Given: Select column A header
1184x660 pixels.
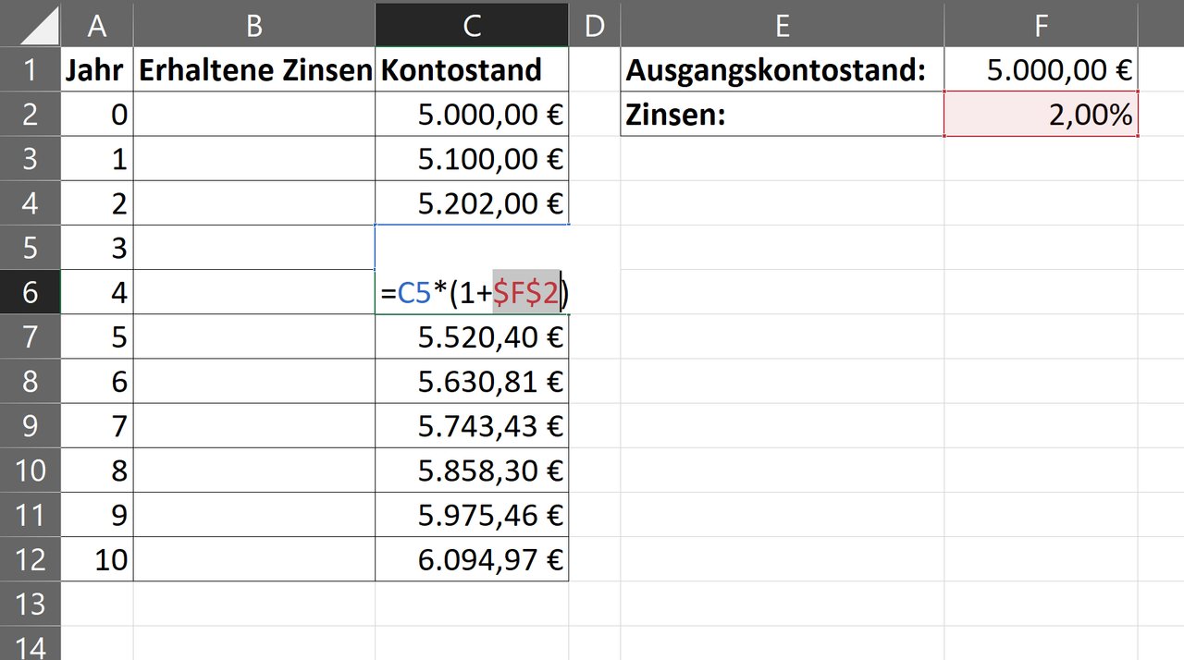Looking at the screenshot, I should [96, 25].
